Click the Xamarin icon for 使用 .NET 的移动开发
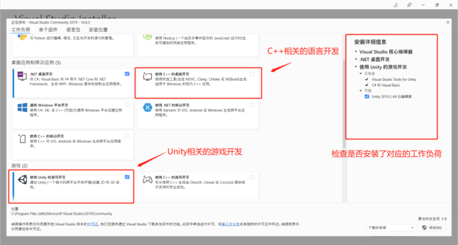This screenshot has height=245, width=458. [x=147, y=108]
